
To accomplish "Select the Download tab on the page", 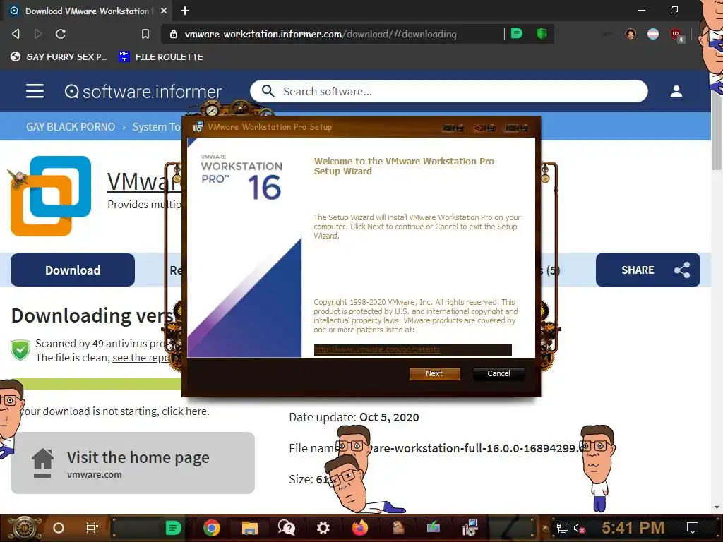I will point(73,270).
